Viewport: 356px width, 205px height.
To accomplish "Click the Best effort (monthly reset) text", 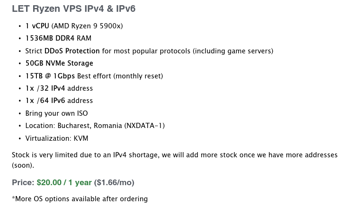I will [x=120, y=76].
